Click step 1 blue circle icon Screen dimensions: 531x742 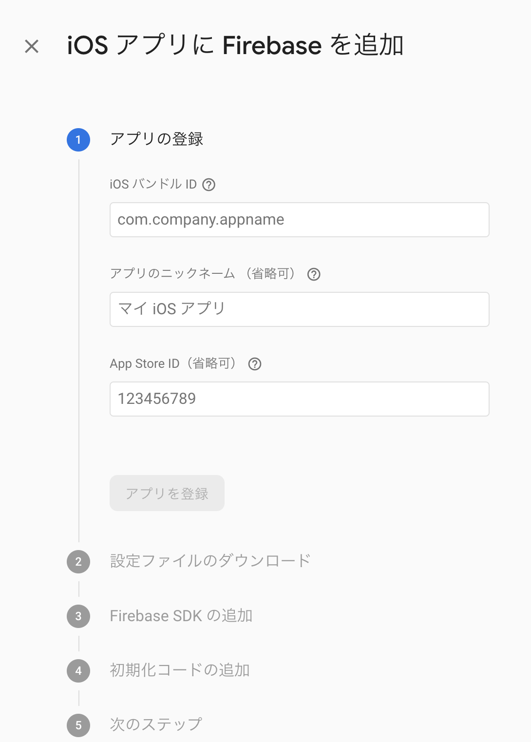tap(78, 140)
